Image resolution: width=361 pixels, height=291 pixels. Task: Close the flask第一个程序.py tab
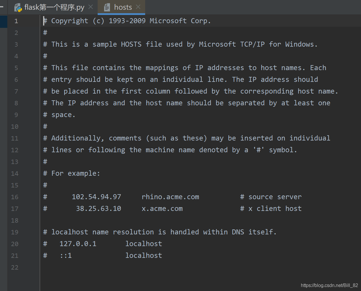coord(91,7)
